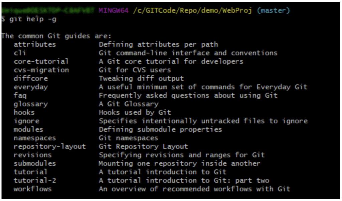Click the "MINGW64" label in the prompt
Viewport: 342px width, 201px height.
coord(114,11)
